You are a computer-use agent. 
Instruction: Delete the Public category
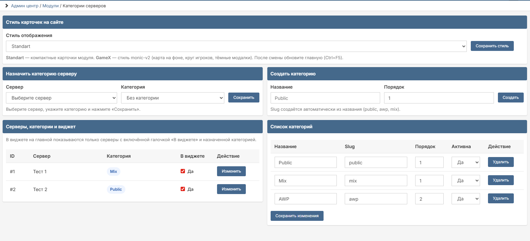coord(501,162)
